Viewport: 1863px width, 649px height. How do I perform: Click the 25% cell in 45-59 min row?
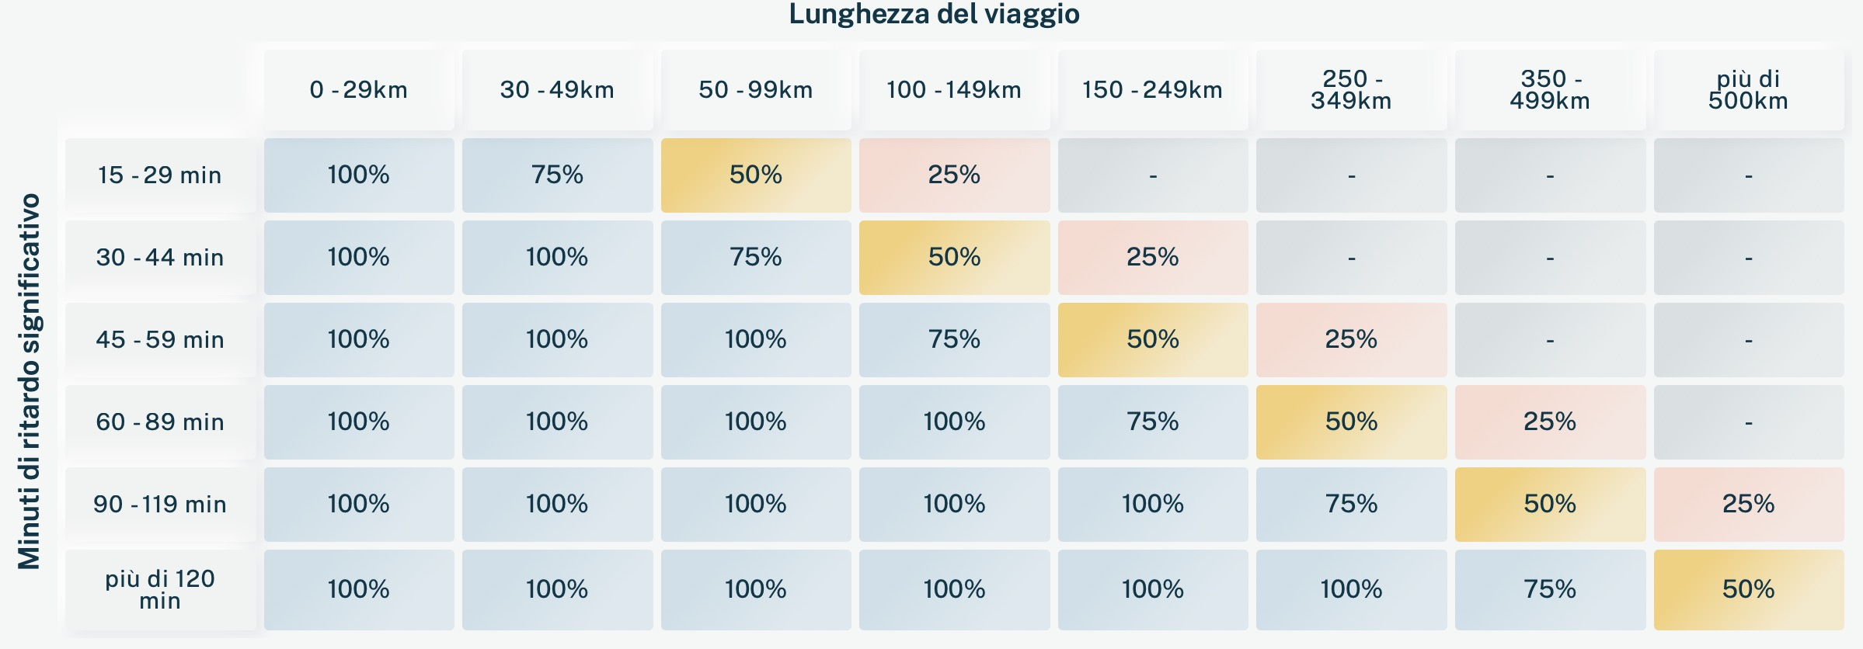point(1351,340)
